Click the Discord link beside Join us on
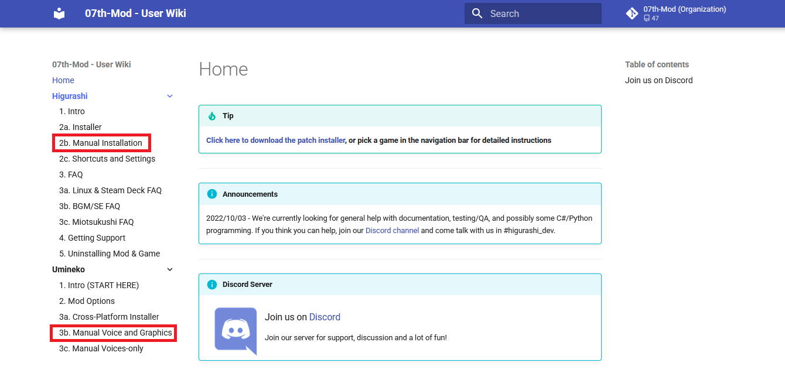The image size is (785, 373). tap(325, 317)
